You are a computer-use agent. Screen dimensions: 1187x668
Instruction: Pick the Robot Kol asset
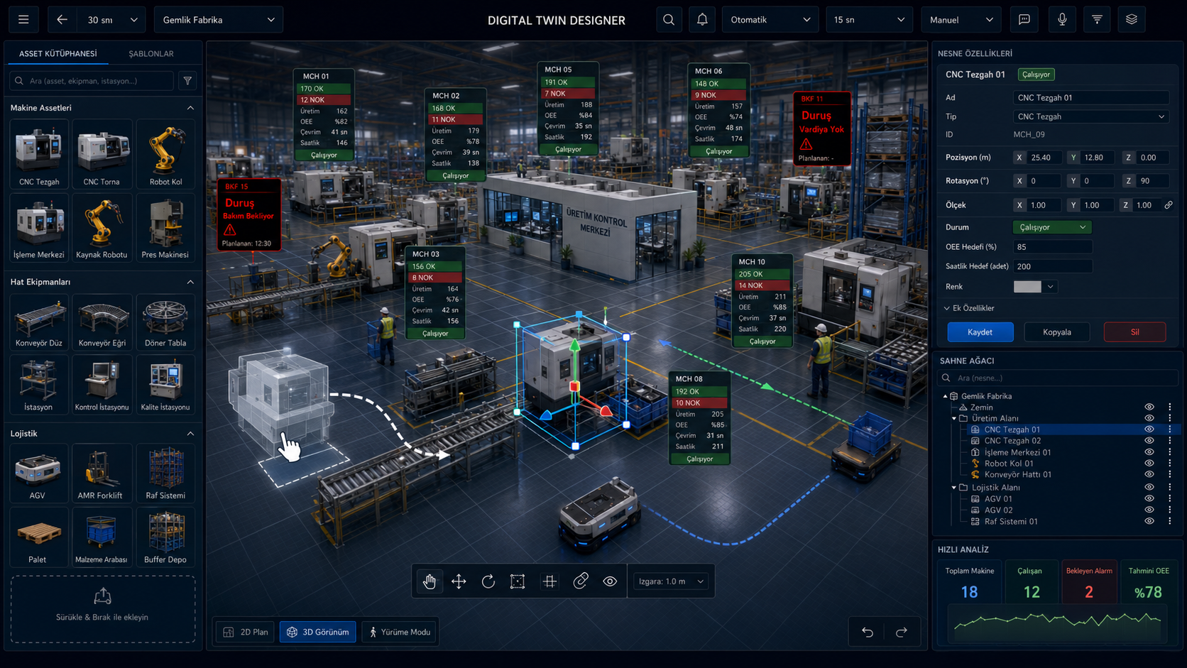tap(165, 153)
